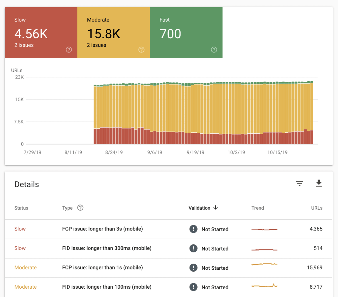338x300 pixels.
Task: Click help icon on Fast card
Action: click(214, 50)
